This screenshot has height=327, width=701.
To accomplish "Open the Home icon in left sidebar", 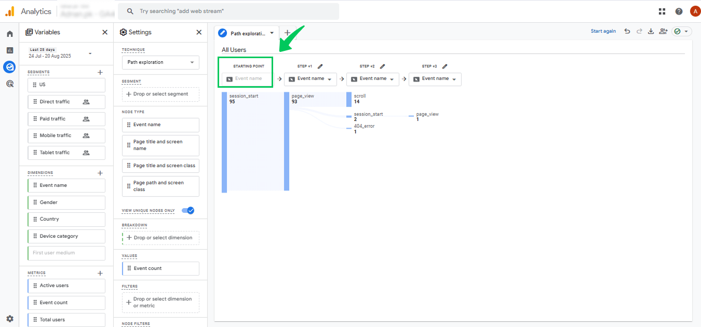I will (x=9, y=34).
